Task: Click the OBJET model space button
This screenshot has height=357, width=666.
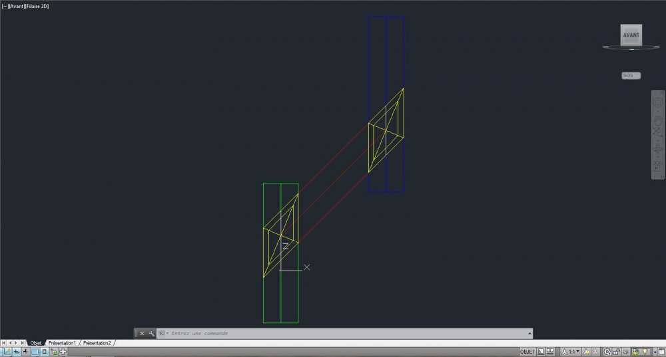Action: 527,352
